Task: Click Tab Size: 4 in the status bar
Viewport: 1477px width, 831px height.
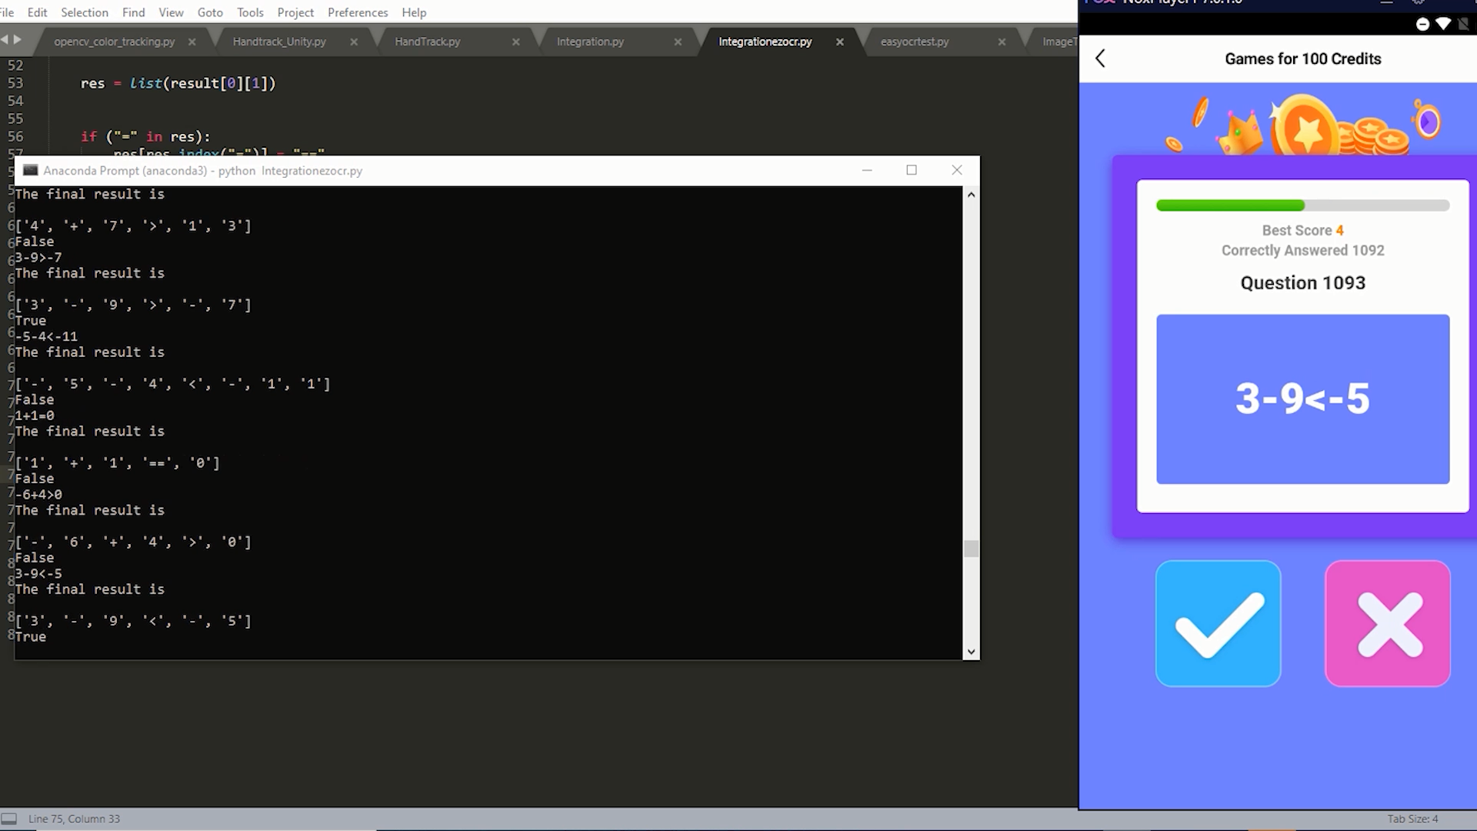Action: click(x=1412, y=819)
